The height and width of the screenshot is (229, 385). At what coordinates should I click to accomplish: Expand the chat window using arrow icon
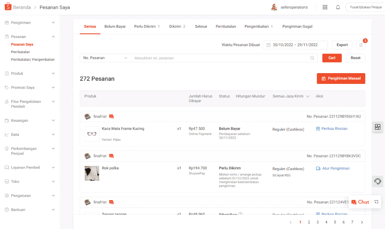point(376,202)
